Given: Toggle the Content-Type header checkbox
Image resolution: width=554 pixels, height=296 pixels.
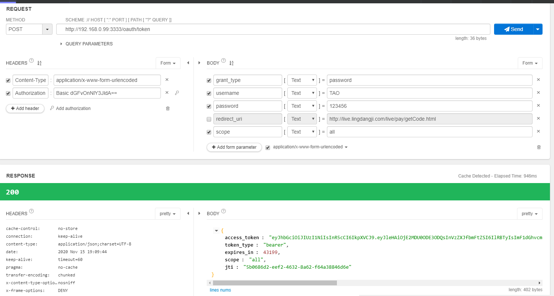Looking at the screenshot, I should (x=8, y=80).
